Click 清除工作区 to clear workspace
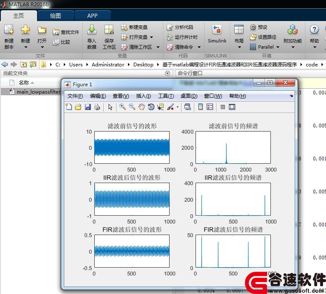The height and width of the screenshot is (294, 326). click(x=137, y=47)
